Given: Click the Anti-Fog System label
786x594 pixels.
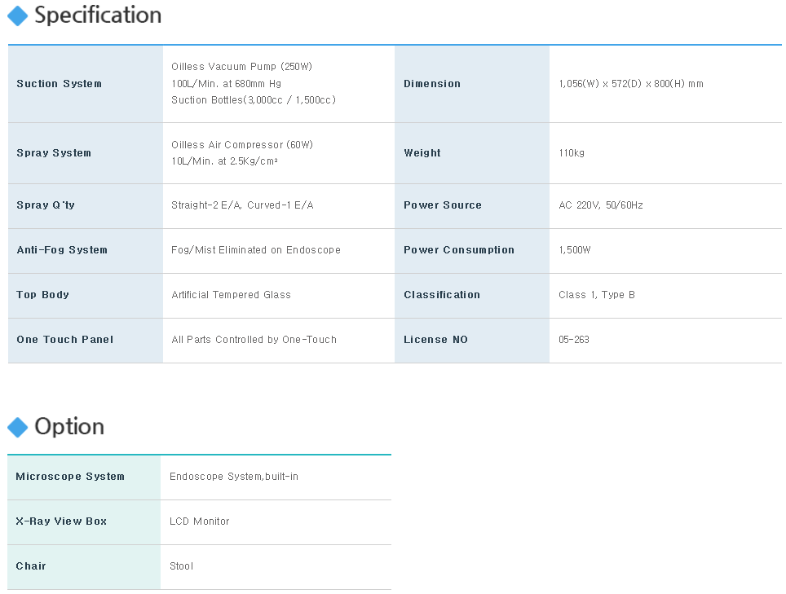Looking at the screenshot, I should [x=62, y=250].
